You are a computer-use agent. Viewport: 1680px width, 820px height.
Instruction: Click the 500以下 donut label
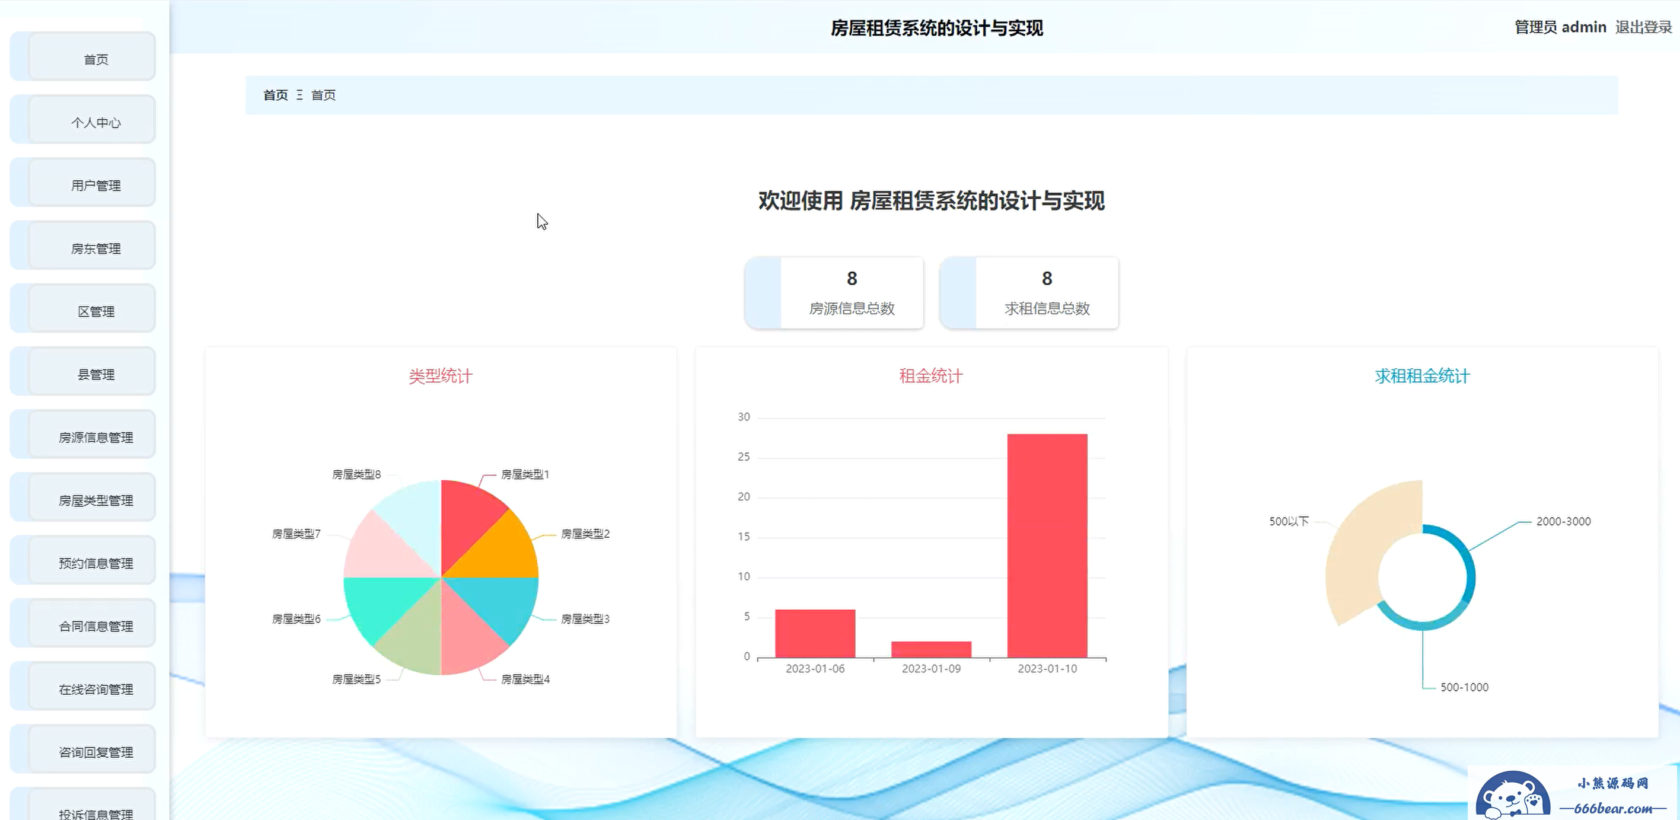click(1289, 521)
